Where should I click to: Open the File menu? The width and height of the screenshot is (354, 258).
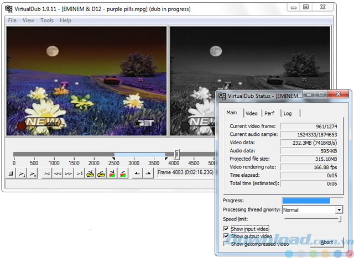[12, 20]
